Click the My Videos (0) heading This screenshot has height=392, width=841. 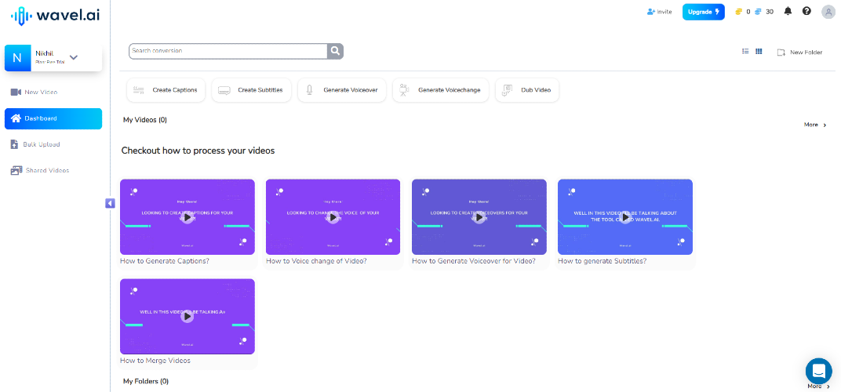145,120
